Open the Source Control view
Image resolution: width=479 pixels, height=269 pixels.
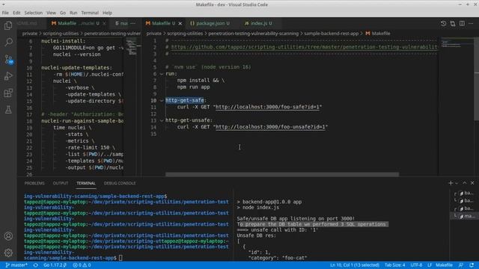pyautogui.click(x=8, y=59)
